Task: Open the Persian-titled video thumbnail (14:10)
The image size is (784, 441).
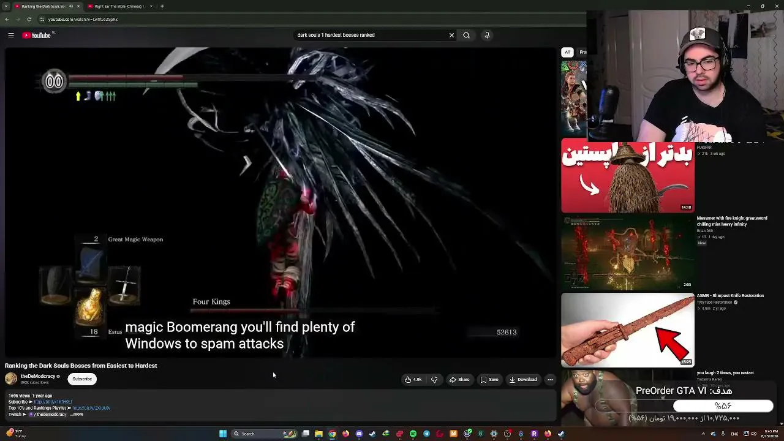Action: [x=628, y=176]
